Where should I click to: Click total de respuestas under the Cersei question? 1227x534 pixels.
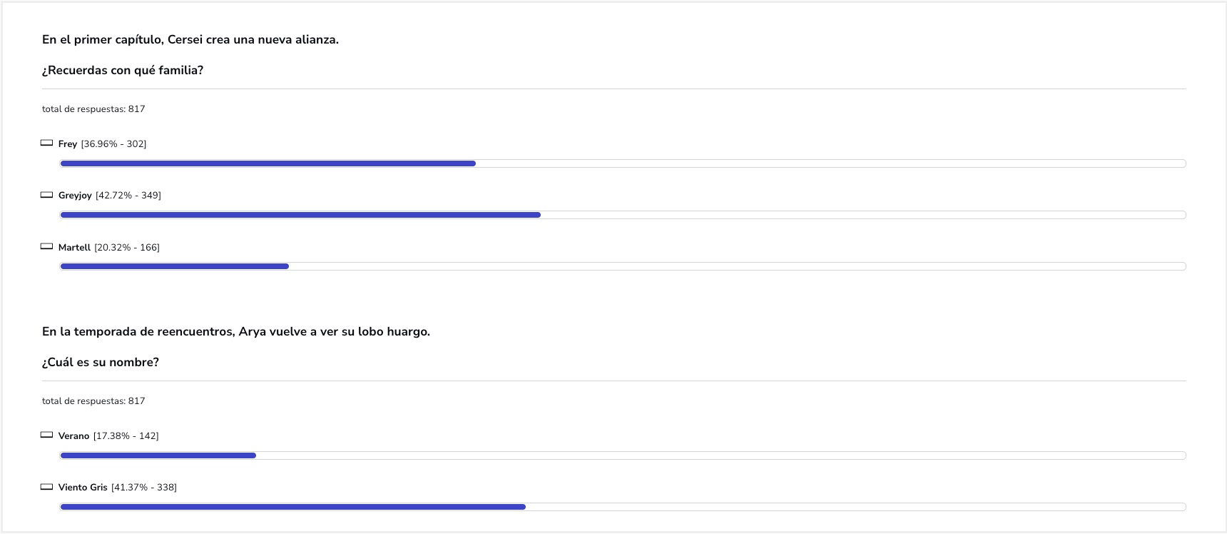(x=93, y=109)
